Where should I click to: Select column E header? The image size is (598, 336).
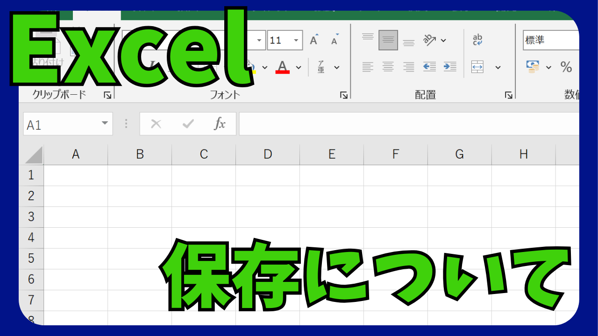332,154
